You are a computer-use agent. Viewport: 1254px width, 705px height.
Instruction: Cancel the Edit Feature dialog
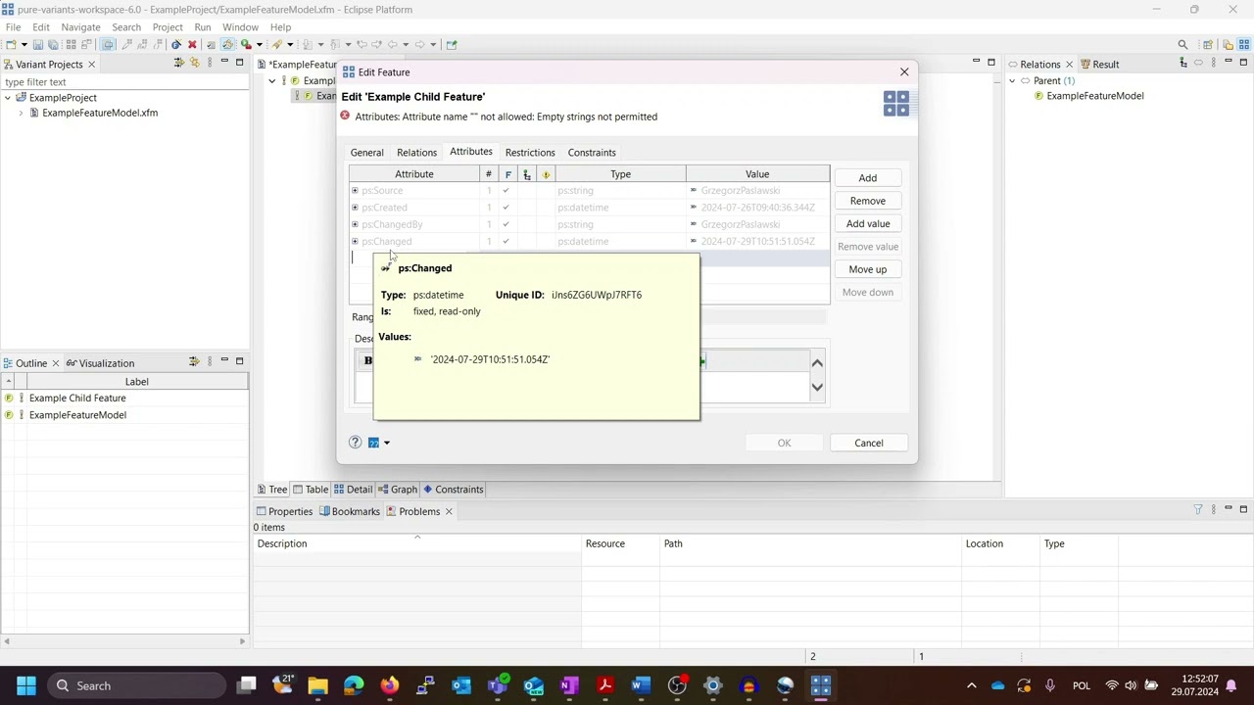click(x=869, y=443)
